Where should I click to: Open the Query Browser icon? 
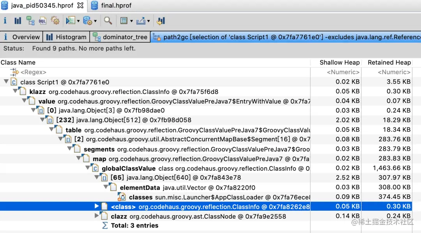70,21
